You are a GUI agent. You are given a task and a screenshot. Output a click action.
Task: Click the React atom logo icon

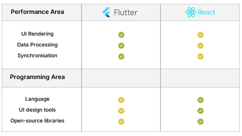tap(191, 12)
